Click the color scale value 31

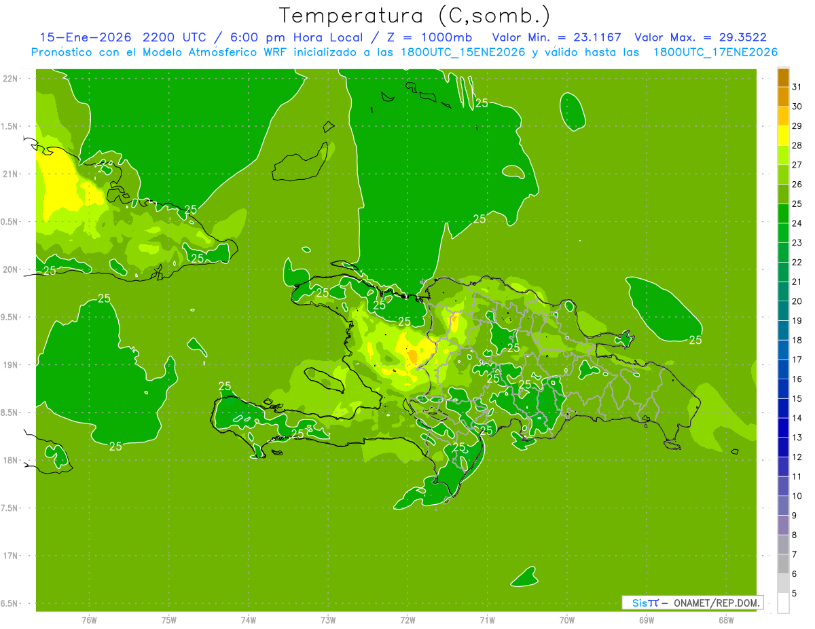(797, 87)
